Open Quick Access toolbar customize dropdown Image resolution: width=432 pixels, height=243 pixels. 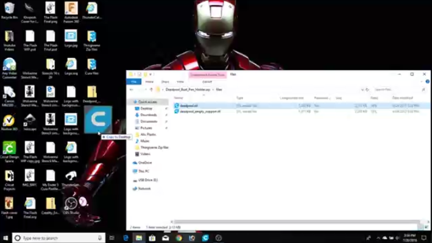(150, 74)
